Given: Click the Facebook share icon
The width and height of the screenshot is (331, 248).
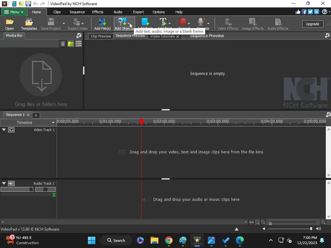Looking at the screenshot, I should (304, 12).
